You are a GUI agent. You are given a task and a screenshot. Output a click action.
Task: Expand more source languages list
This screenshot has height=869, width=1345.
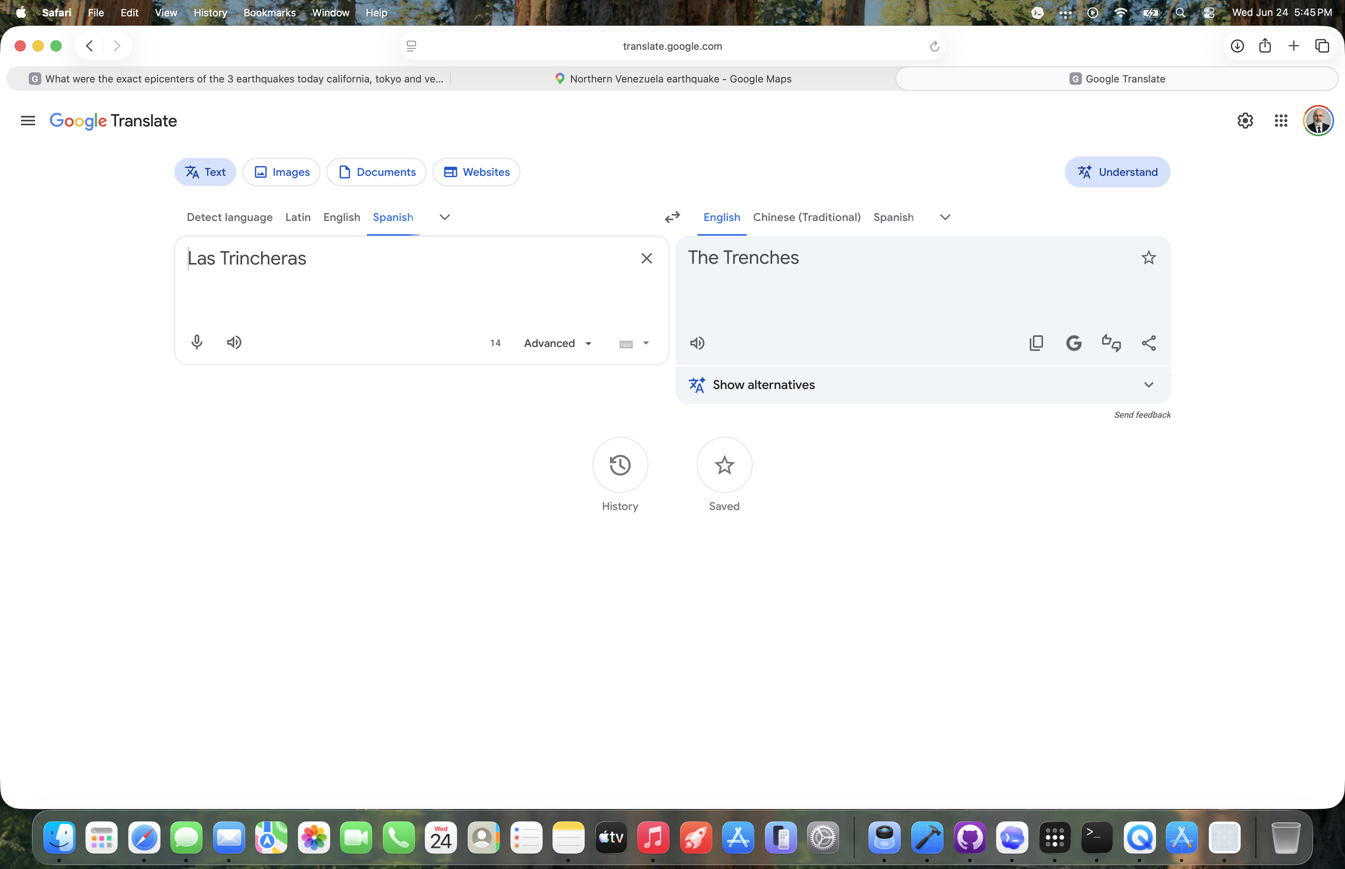click(x=445, y=217)
